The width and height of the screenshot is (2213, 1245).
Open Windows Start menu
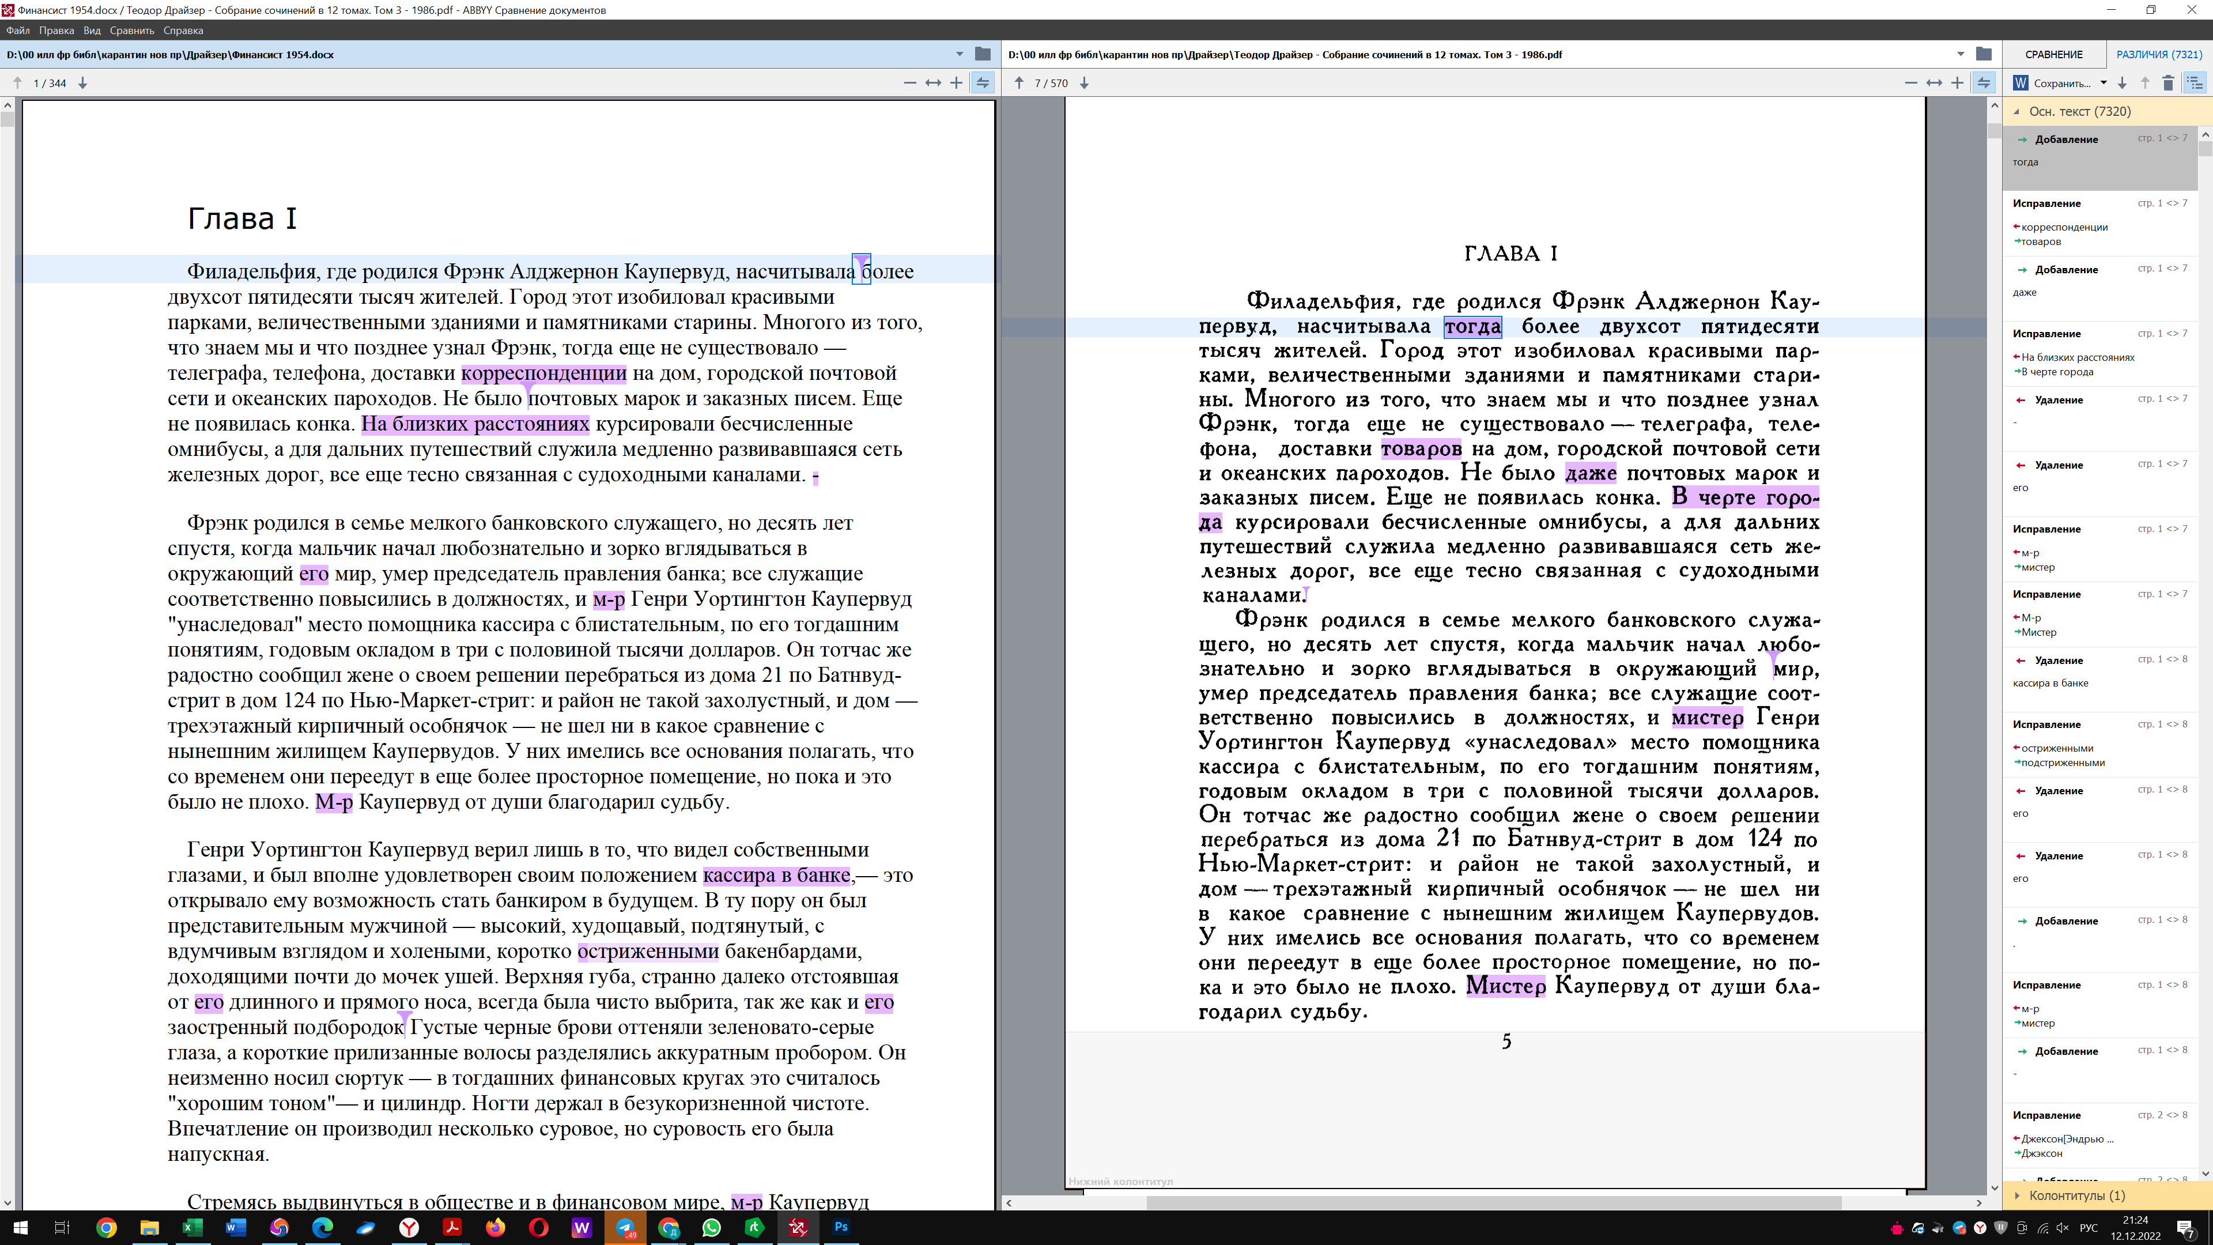21,1228
